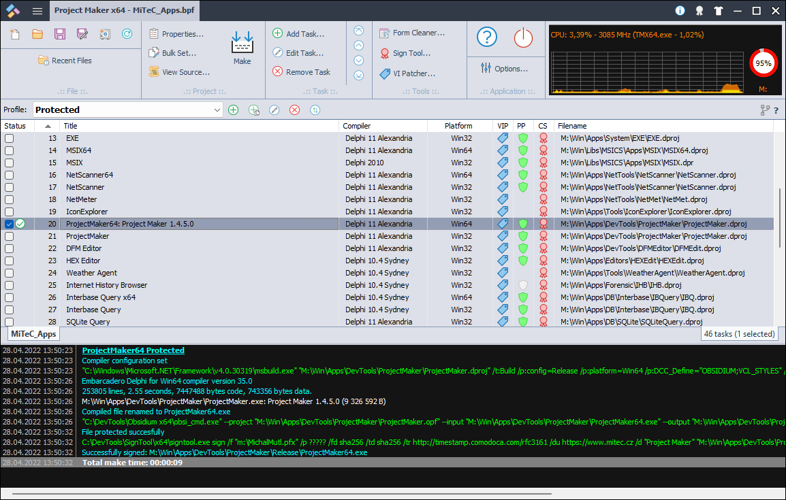The height and width of the screenshot is (500, 786).
Task: Click the profile reorder arrows icon
Action: tap(315, 110)
